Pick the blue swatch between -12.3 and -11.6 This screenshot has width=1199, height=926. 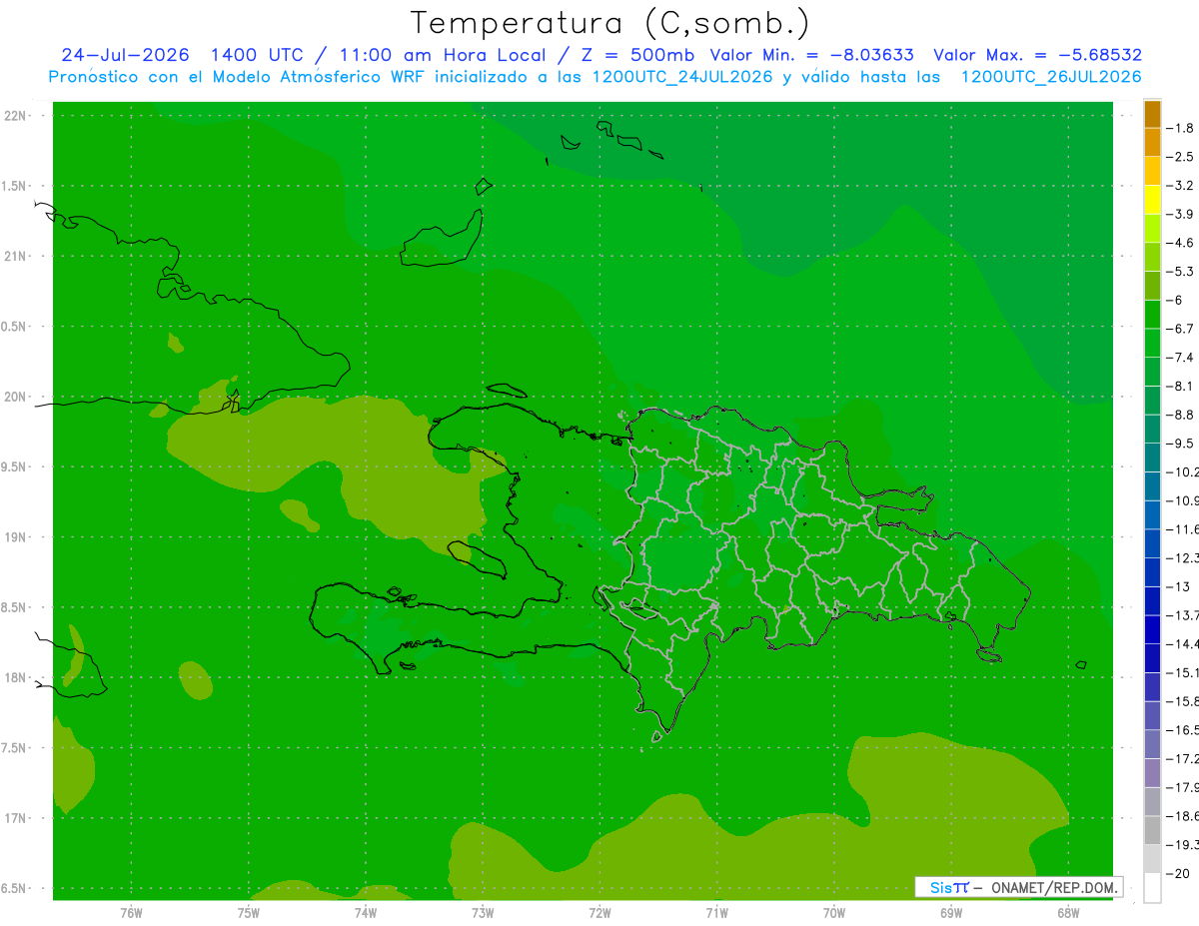[x=1152, y=543]
